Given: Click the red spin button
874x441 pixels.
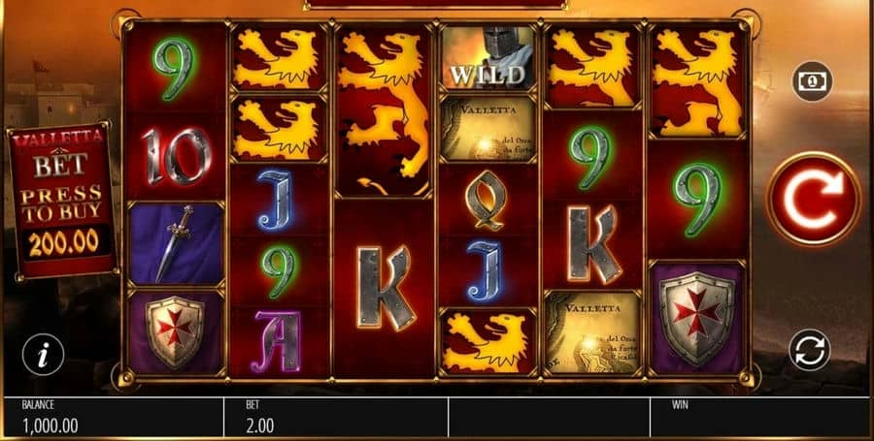Looking at the screenshot, I should click(814, 199).
